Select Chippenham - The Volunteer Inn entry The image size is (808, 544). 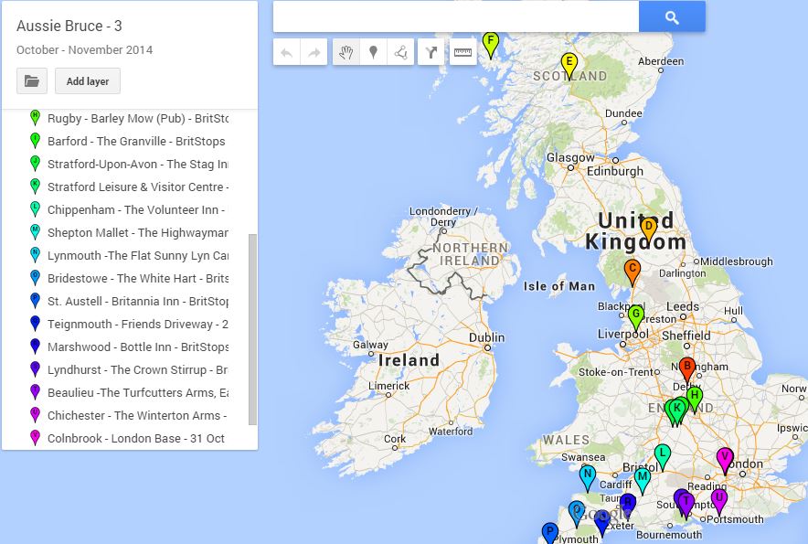point(137,210)
